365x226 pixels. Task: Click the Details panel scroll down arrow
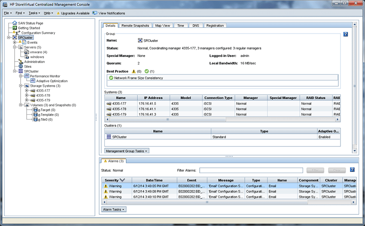[355, 151]
